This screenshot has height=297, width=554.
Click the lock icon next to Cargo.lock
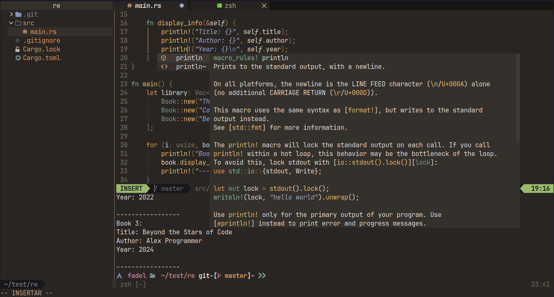coord(17,49)
